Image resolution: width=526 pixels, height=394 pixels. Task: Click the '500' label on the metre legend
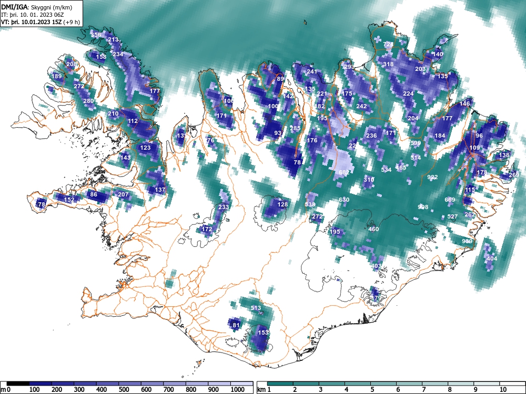(124, 390)
